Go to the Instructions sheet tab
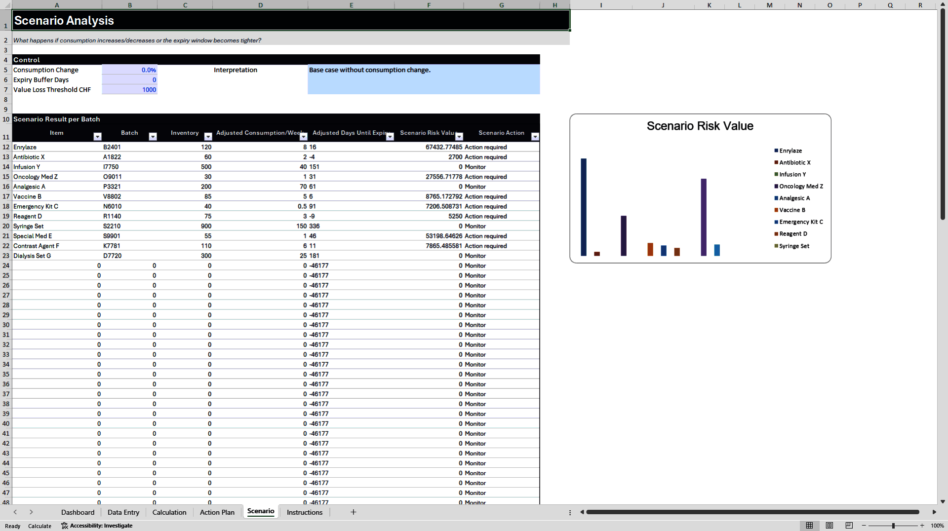This screenshot has width=948, height=531. [305, 512]
